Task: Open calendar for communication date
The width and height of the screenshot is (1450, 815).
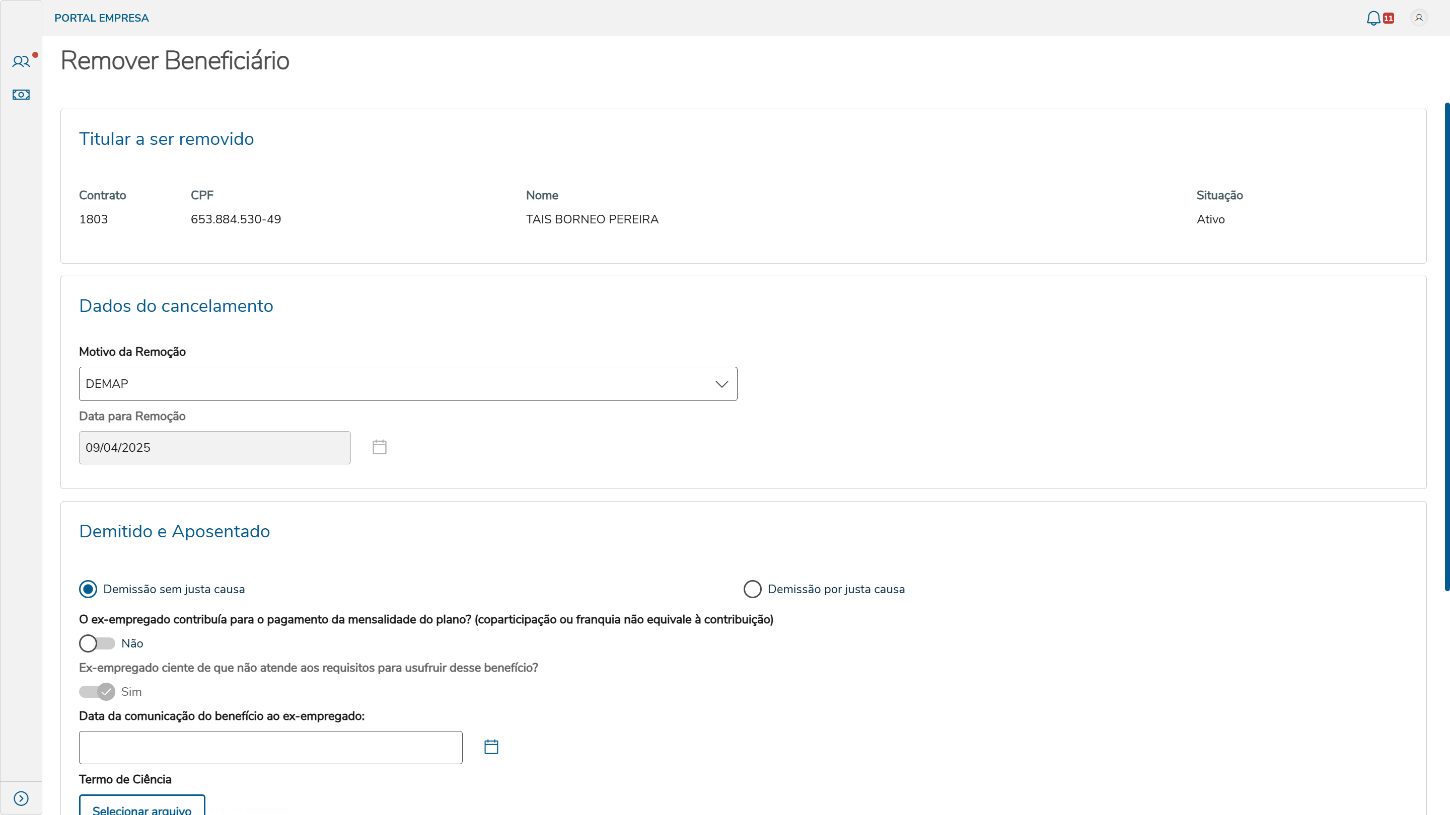Action: click(x=491, y=747)
